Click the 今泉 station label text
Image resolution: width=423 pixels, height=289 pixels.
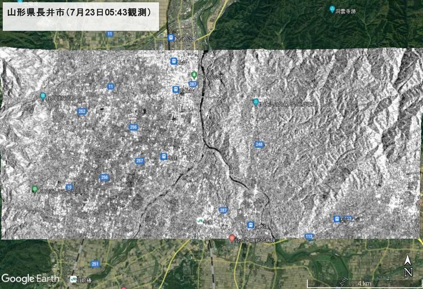[208, 222]
